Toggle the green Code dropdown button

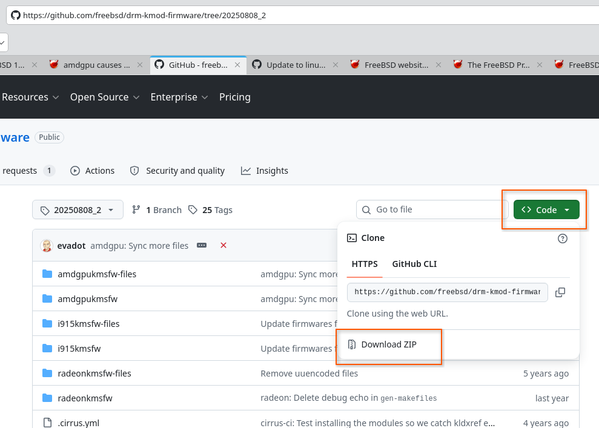tap(546, 209)
